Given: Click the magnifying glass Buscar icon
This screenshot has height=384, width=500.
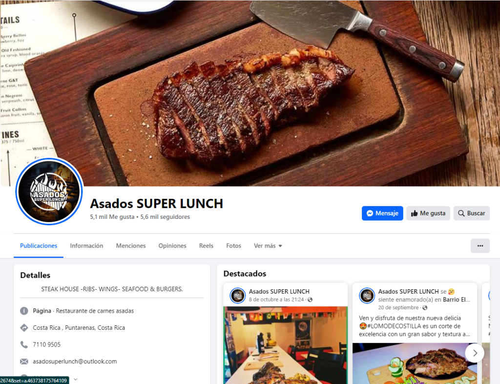Looking at the screenshot, I should (461, 213).
